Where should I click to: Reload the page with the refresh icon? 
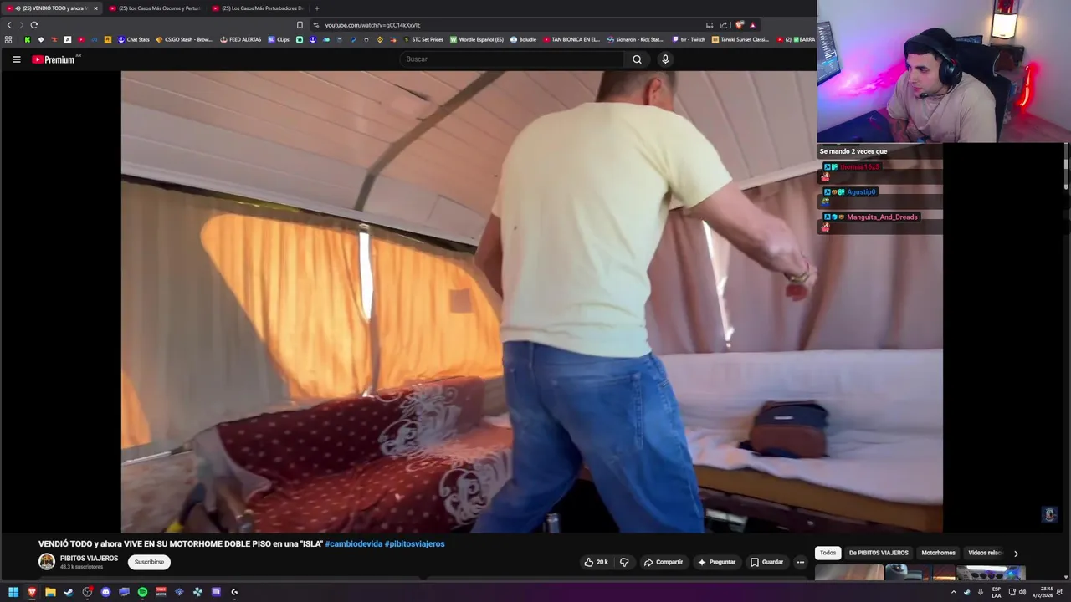click(x=33, y=25)
